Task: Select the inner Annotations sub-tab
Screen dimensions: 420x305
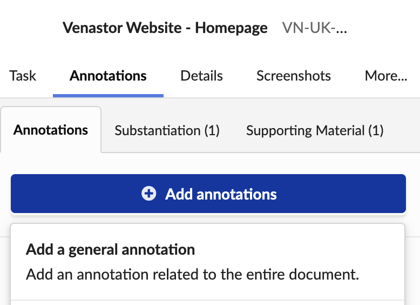Action: (x=51, y=130)
